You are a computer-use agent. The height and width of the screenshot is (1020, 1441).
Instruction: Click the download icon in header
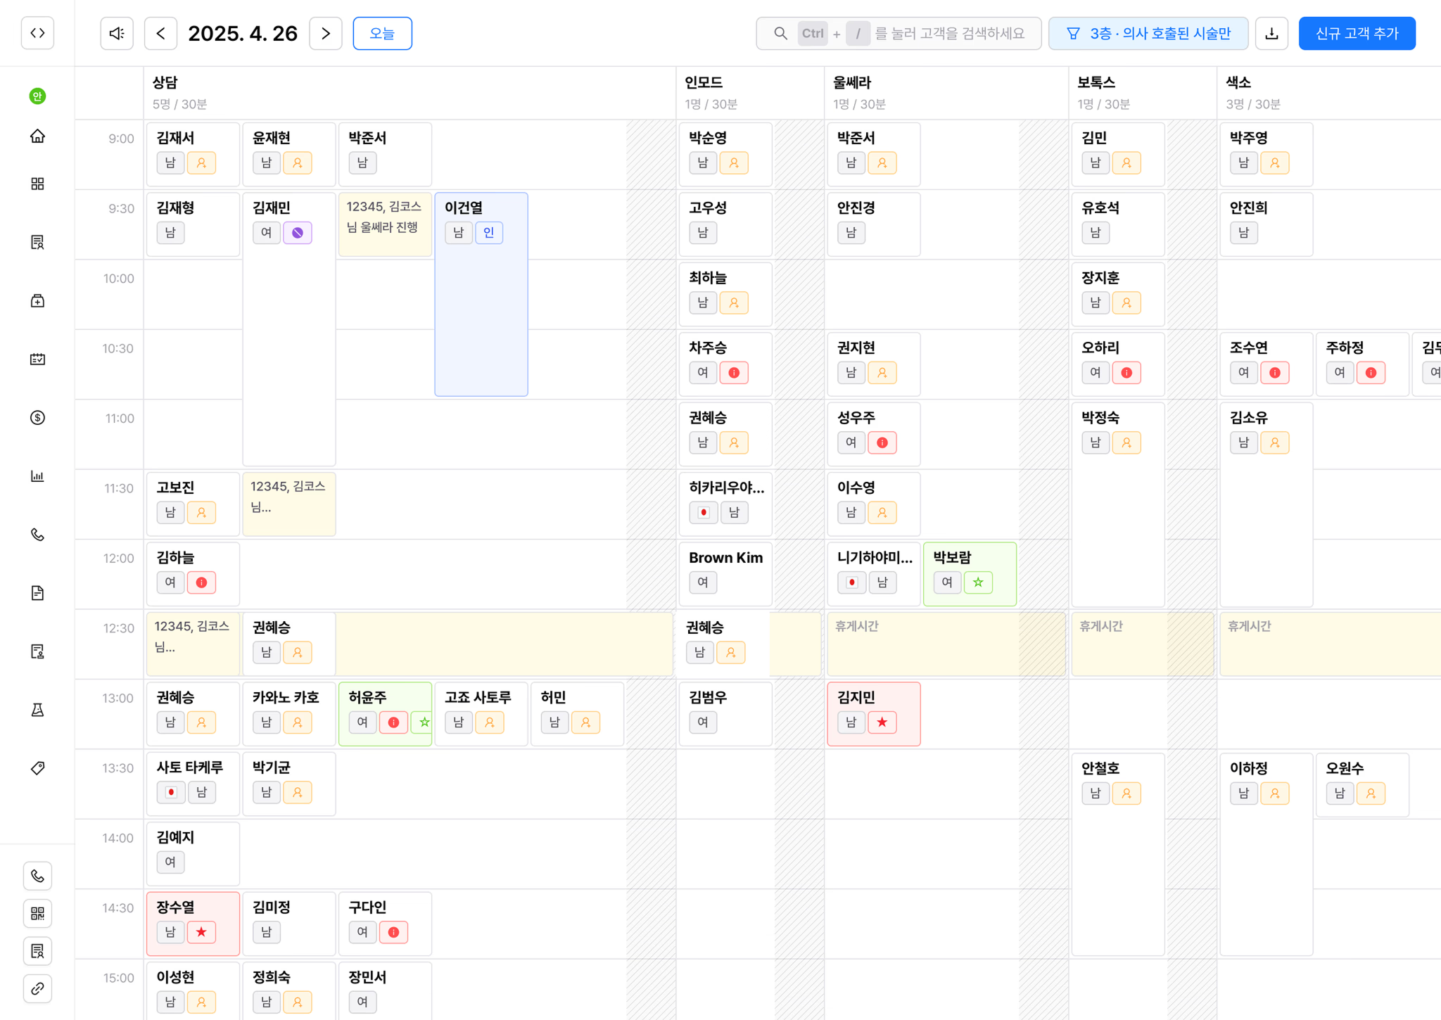(x=1271, y=33)
